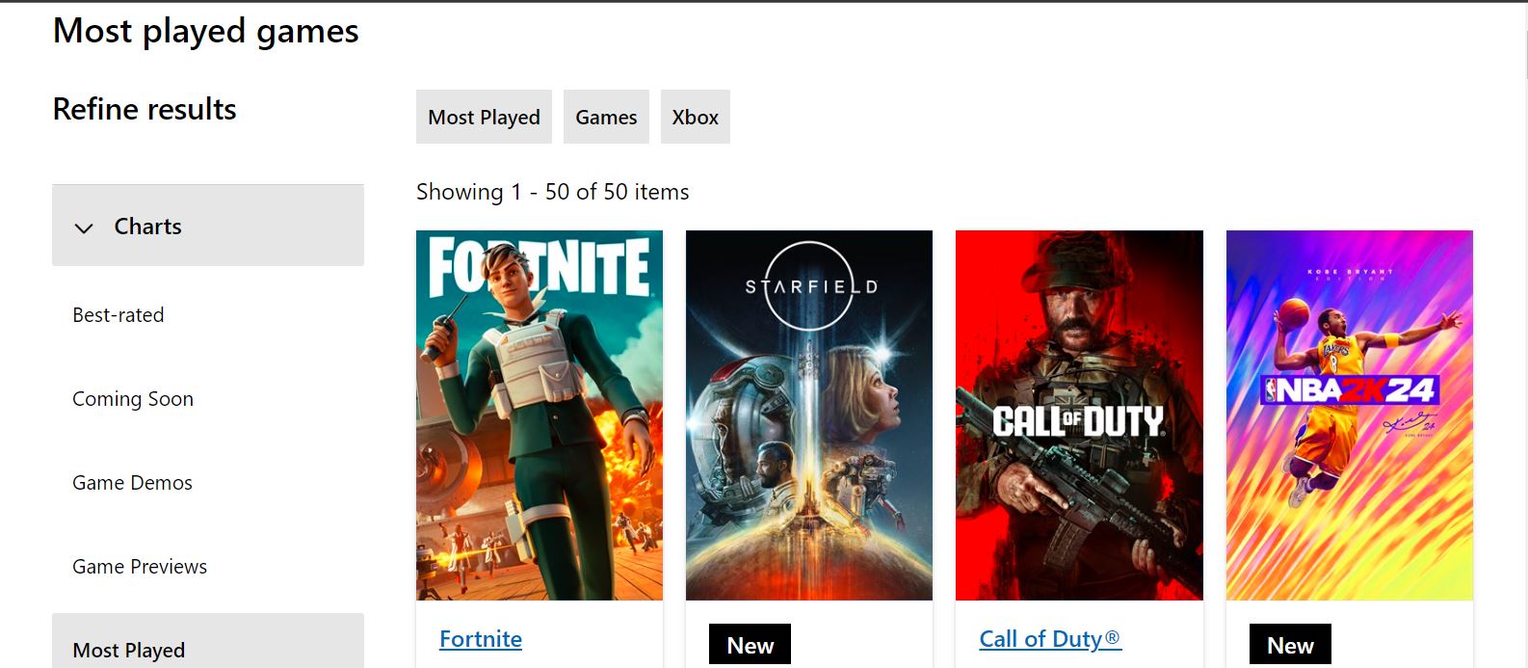Image resolution: width=1528 pixels, height=668 pixels.
Task: Open the Coming Soon chart
Action: 133,399
